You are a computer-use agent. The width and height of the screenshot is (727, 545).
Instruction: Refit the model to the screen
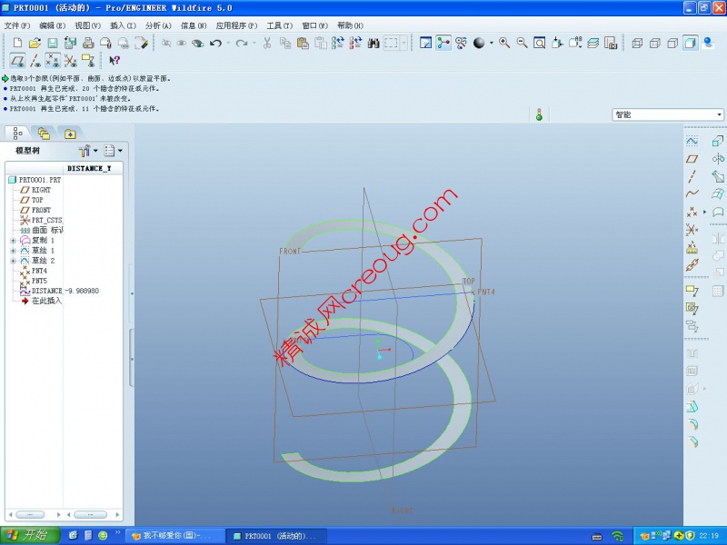(539, 43)
